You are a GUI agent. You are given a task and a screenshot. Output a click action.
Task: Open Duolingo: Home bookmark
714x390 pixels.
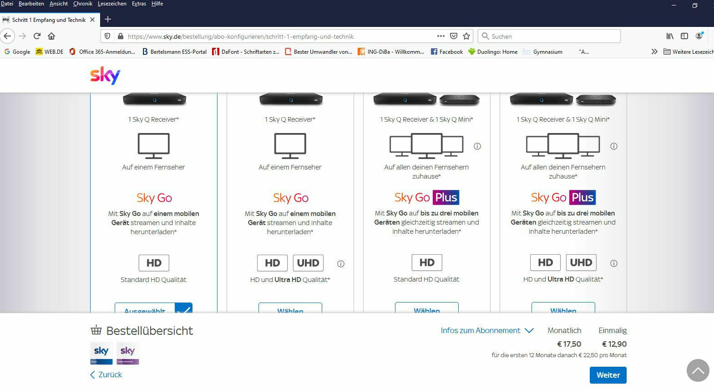(493, 51)
